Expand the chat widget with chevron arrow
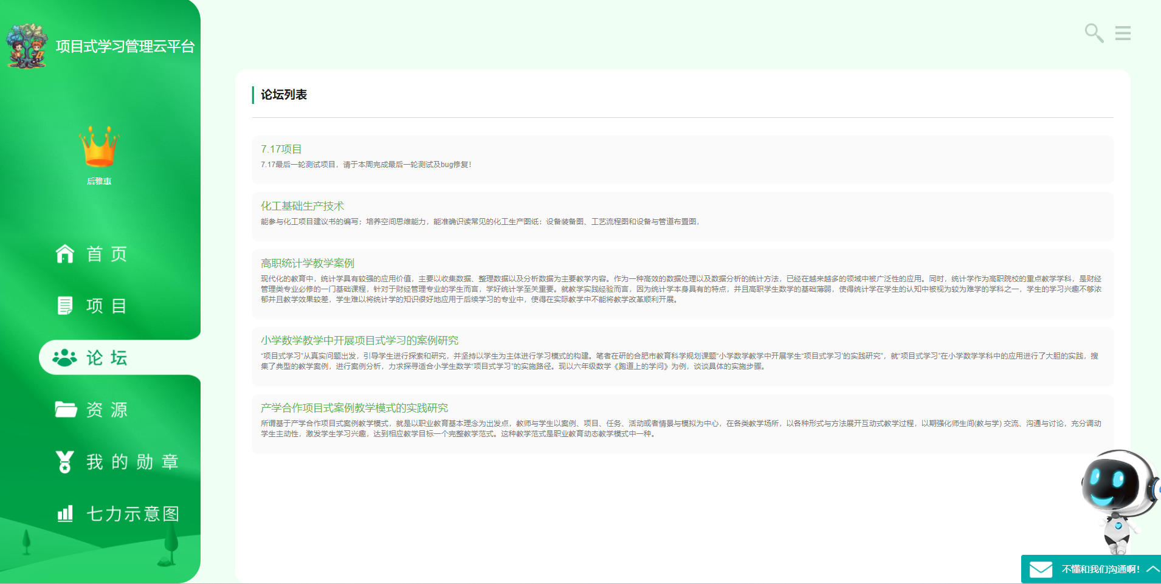Image resolution: width=1161 pixels, height=584 pixels. click(x=1152, y=569)
